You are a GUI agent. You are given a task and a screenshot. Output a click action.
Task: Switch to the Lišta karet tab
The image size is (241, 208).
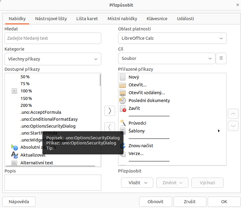click(87, 19)
